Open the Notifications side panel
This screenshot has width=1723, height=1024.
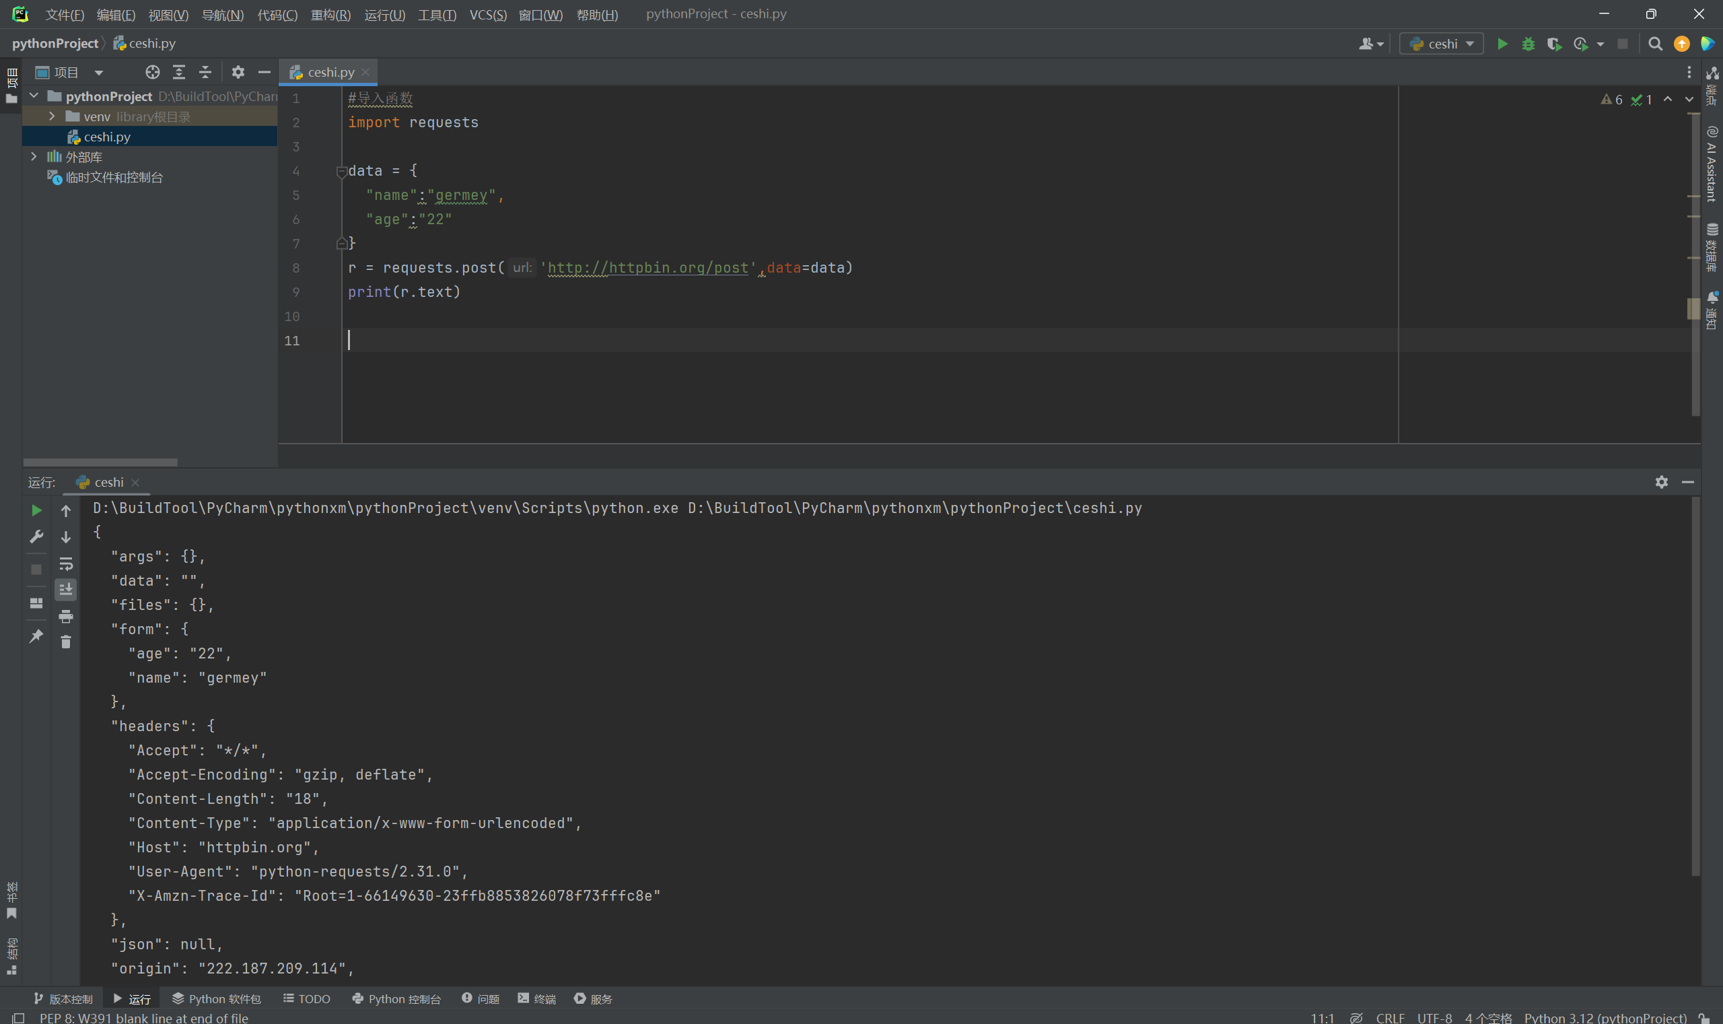point(1712,310)
